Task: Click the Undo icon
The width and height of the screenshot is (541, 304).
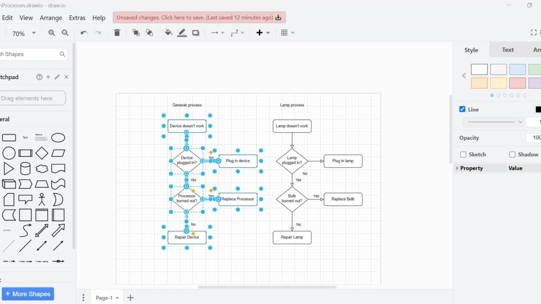Action: point(83,32)
